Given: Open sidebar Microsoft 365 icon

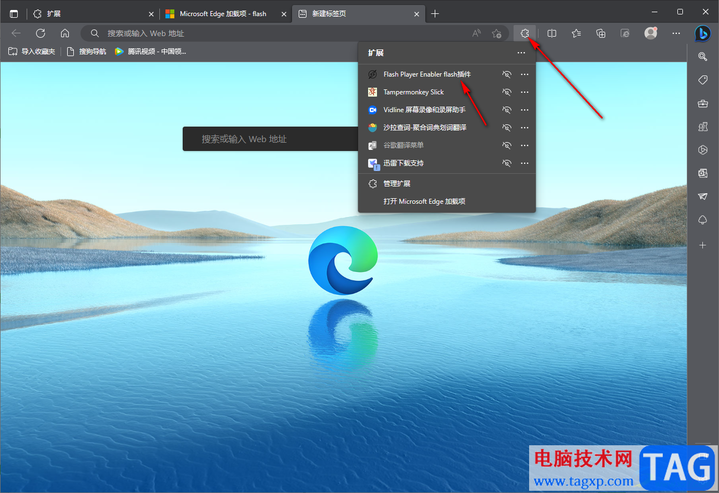Looking at the screenshot, I should 703,150.
